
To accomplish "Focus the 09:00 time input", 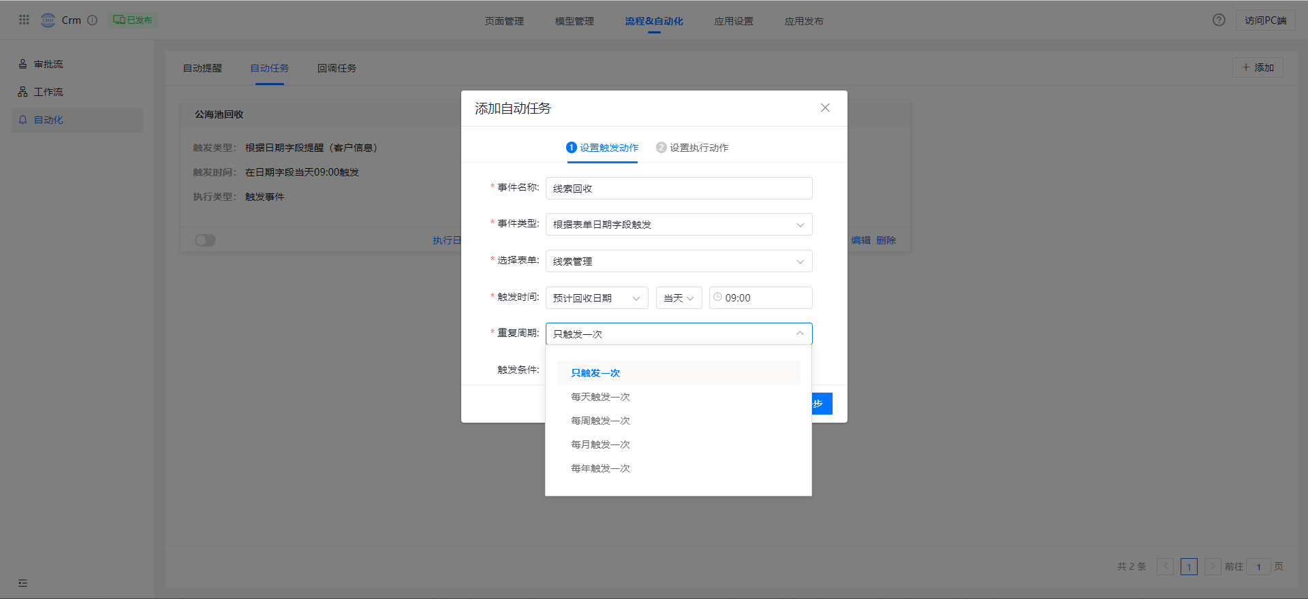I will 760,298.
